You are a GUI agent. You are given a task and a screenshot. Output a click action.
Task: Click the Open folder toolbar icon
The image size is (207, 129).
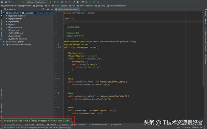pyautogui.click(x=2, y=2)
